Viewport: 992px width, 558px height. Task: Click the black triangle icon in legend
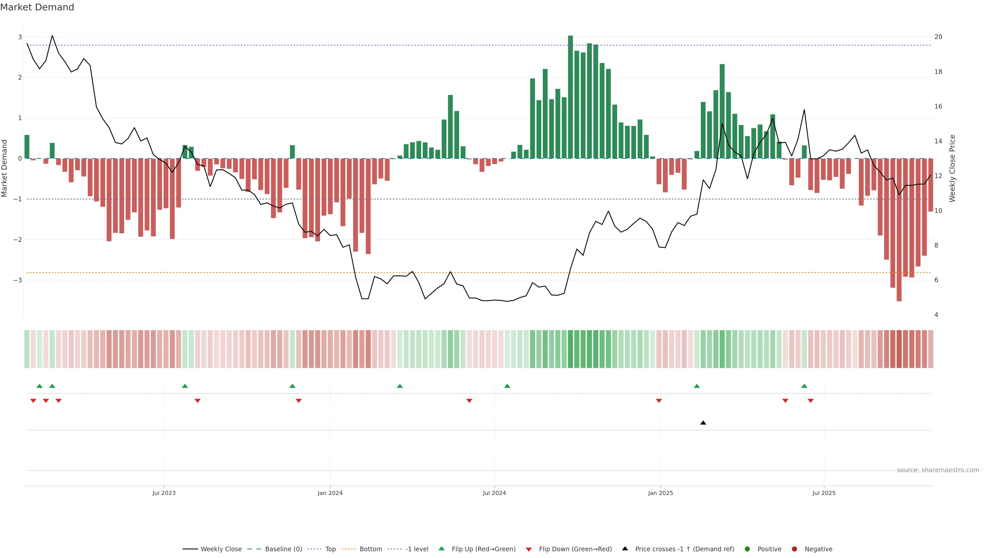click(x=625, y=548)
